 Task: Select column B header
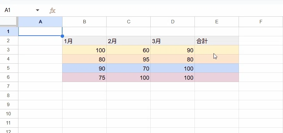pyautogui.click(x=84, y=22)
